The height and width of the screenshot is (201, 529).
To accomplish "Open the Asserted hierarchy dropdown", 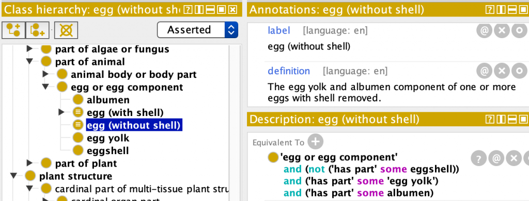I will point(197,30).
